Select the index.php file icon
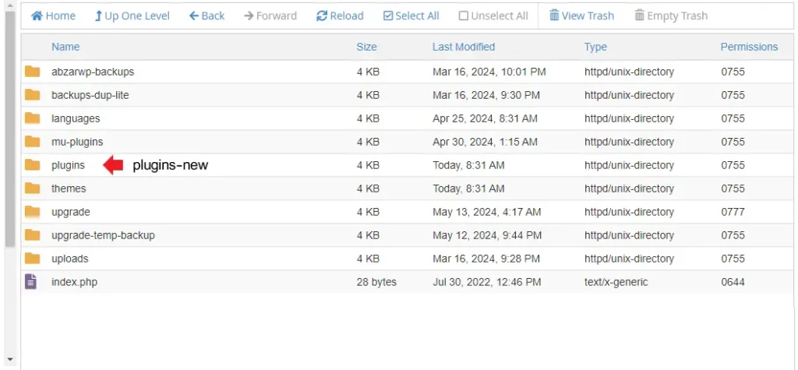Viewport: 798px width, 370px height. pyautogui.click(x=31, y=282)
